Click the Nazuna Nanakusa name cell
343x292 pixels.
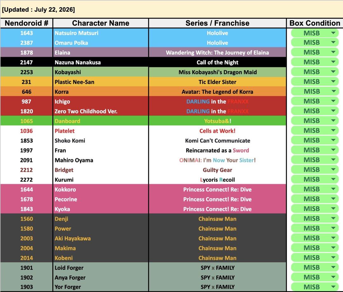tap(101, 62)
